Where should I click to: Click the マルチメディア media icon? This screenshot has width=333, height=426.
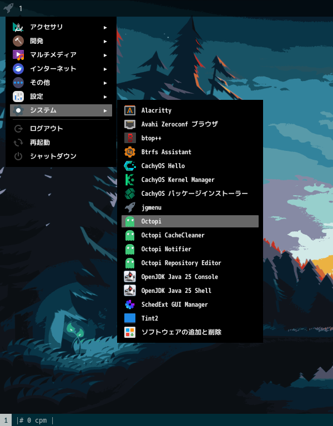tap(18, 55)
